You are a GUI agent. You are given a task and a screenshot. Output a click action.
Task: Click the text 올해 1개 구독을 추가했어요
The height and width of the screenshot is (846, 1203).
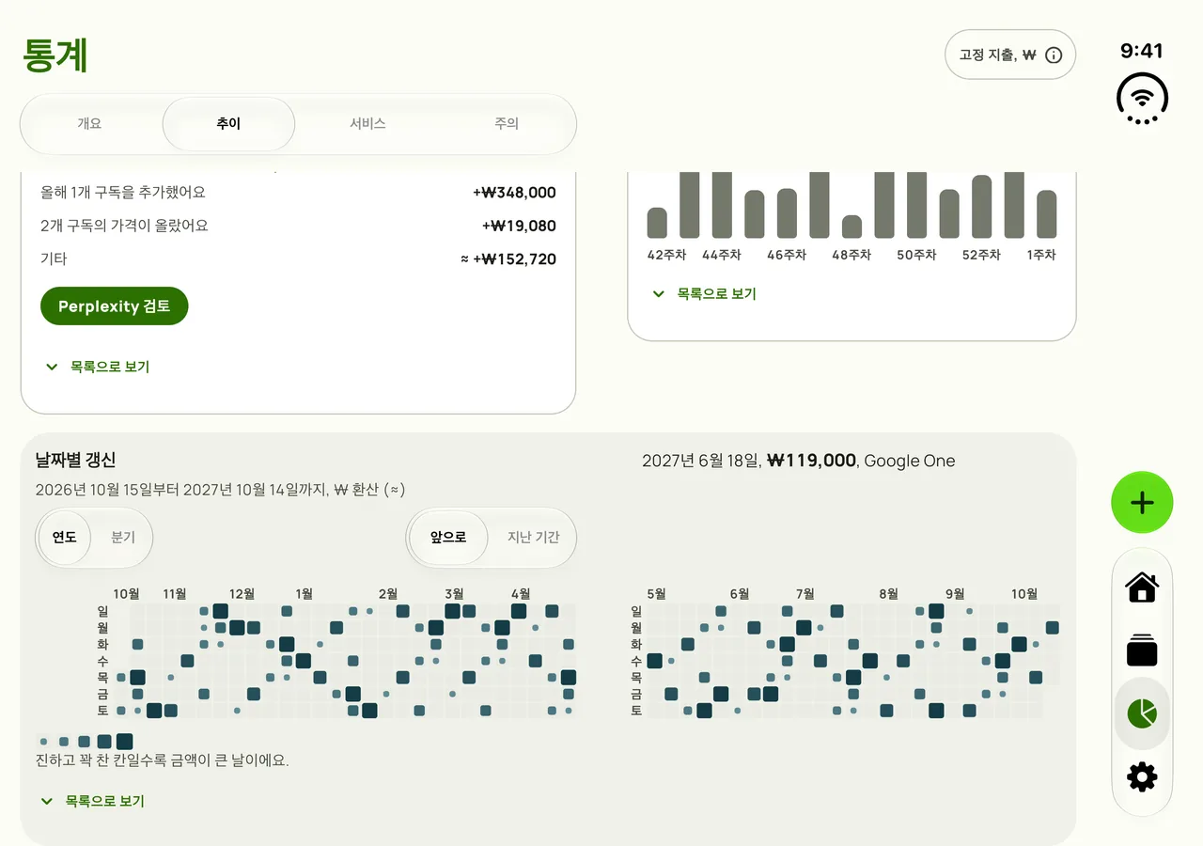click(x=123, y=193)
